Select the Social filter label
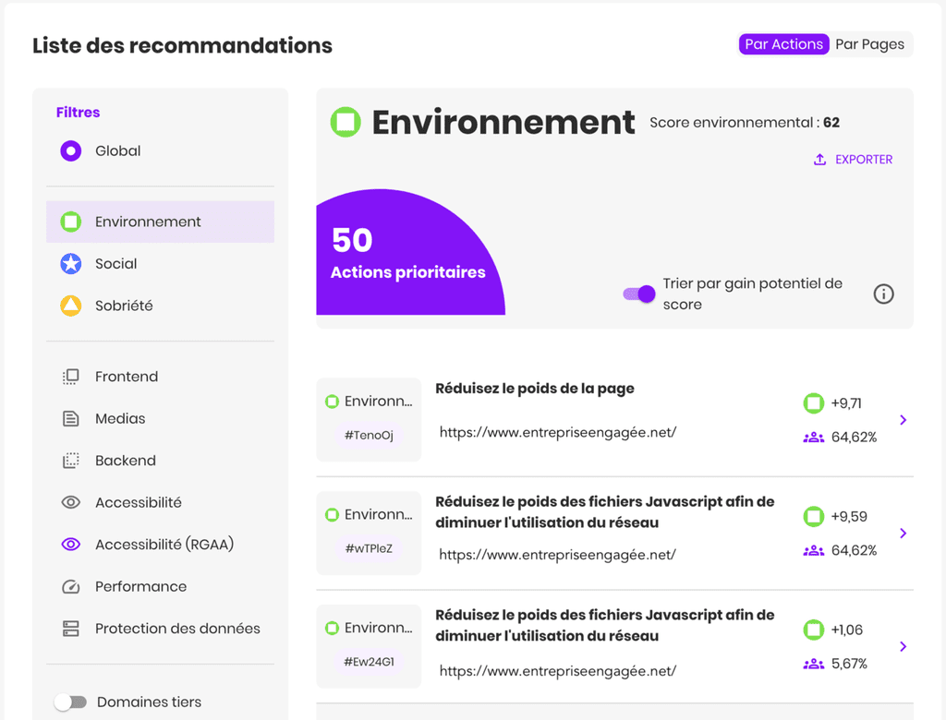This screenshot has height=720, width=946. tap(115, 263)
